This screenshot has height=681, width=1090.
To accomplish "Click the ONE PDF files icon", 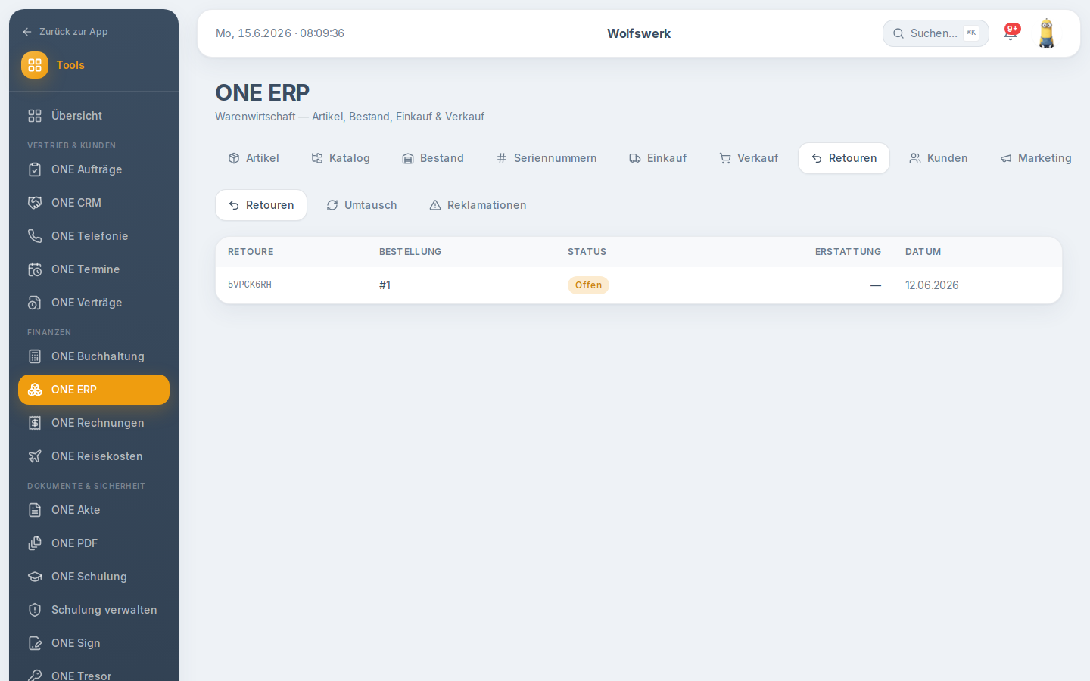I will (x=35, y=543).
